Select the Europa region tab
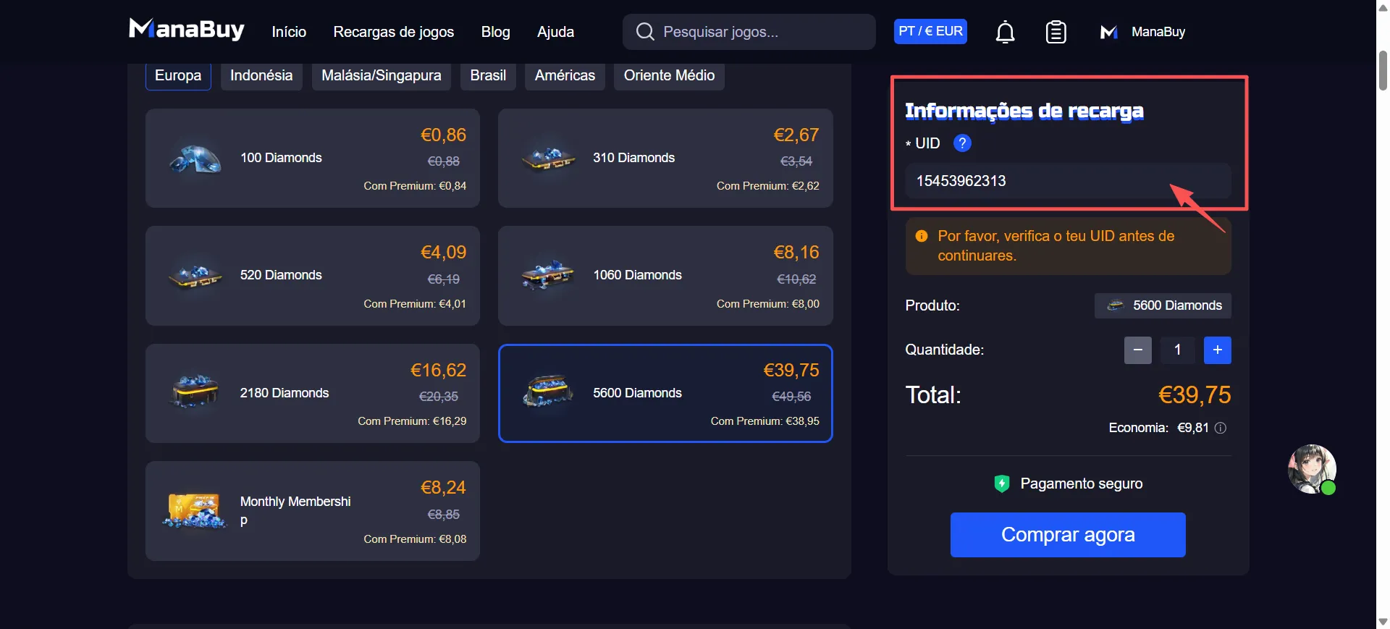 pyautogui.click(x=178, y=76)
